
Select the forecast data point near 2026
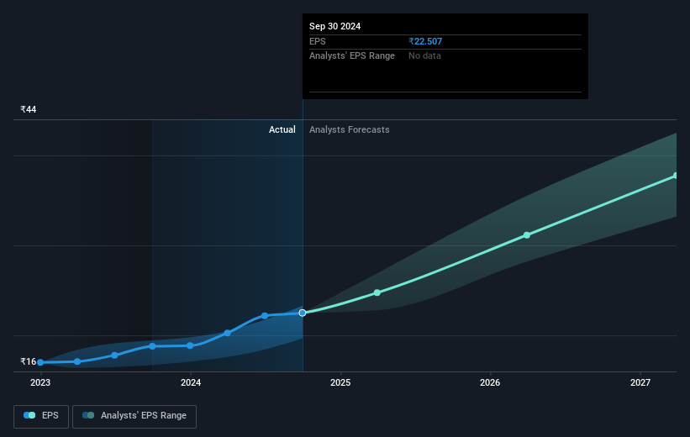[x=527, y=235]
